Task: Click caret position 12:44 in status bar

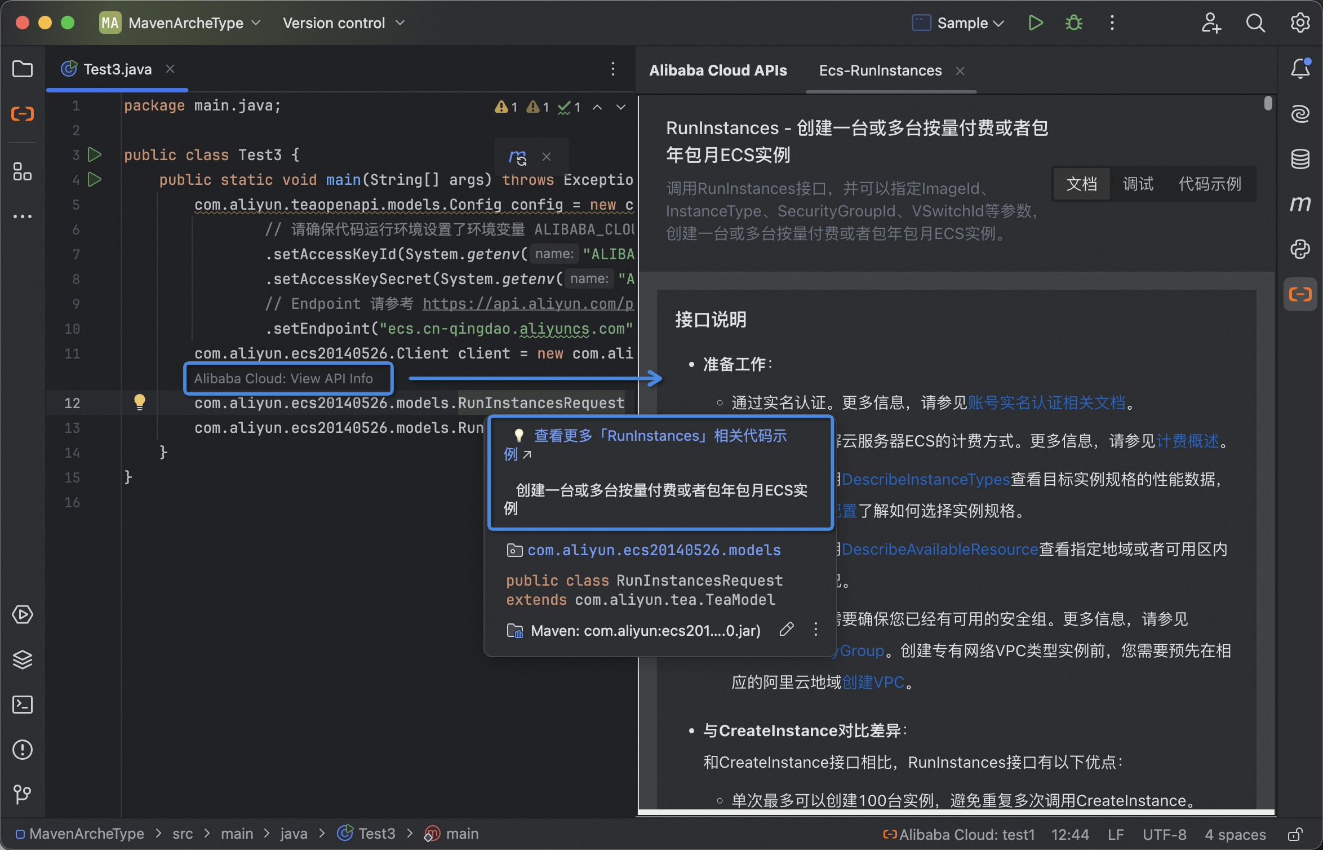Action: coord(1070,835)
